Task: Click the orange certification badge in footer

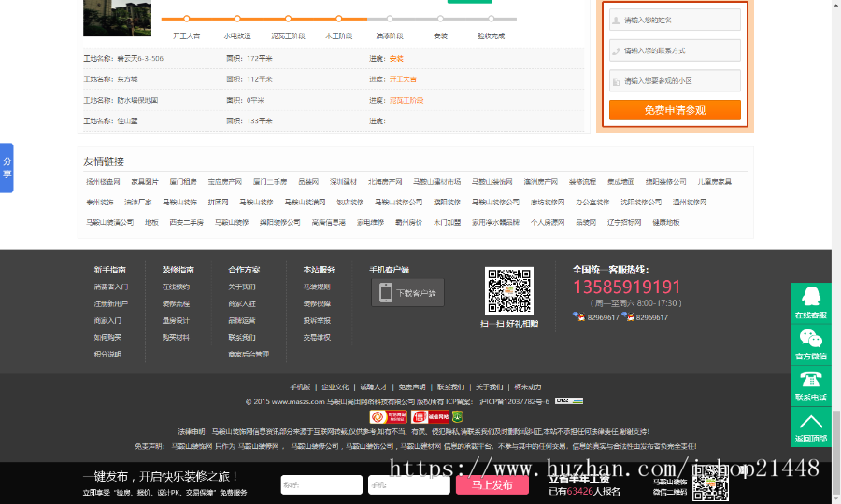Action: pyautogui.click(x=389, y=416)
